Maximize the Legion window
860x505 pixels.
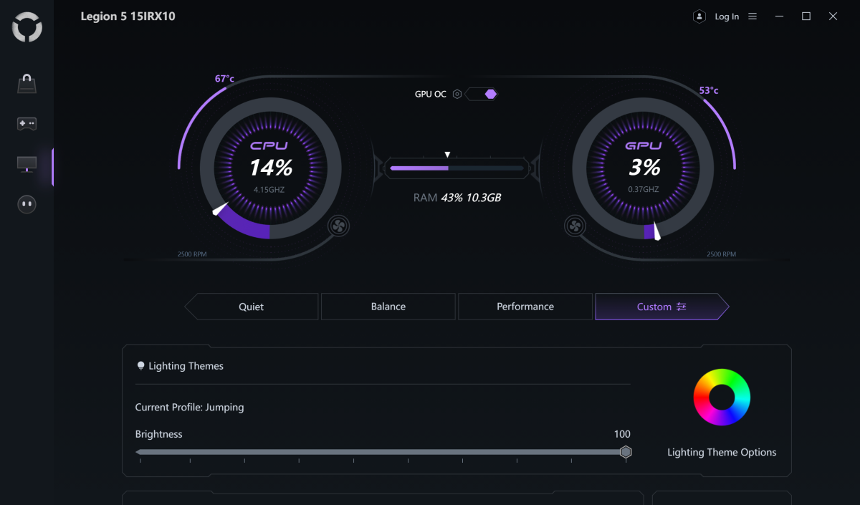pos(806,16)
